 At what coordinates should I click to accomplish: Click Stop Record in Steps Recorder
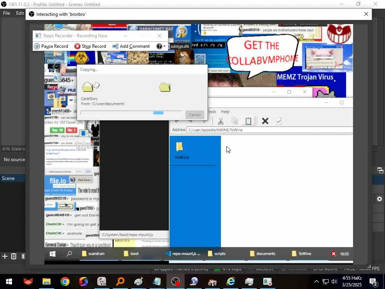tap(90, 46)
